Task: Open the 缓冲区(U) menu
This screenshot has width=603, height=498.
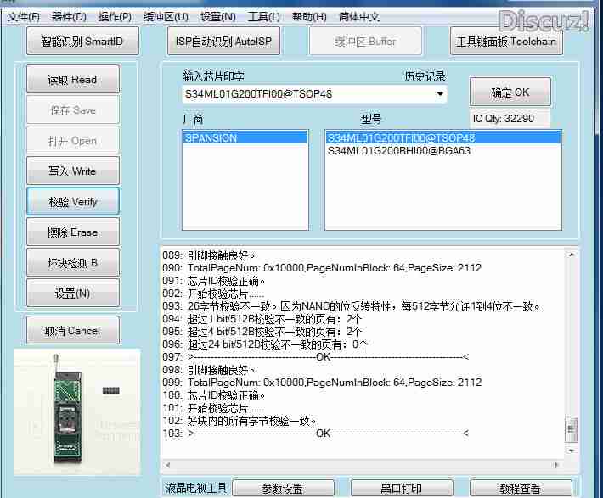Action: click(165, 16)
